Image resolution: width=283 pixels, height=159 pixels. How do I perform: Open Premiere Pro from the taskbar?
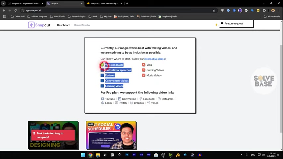point(134,155)
